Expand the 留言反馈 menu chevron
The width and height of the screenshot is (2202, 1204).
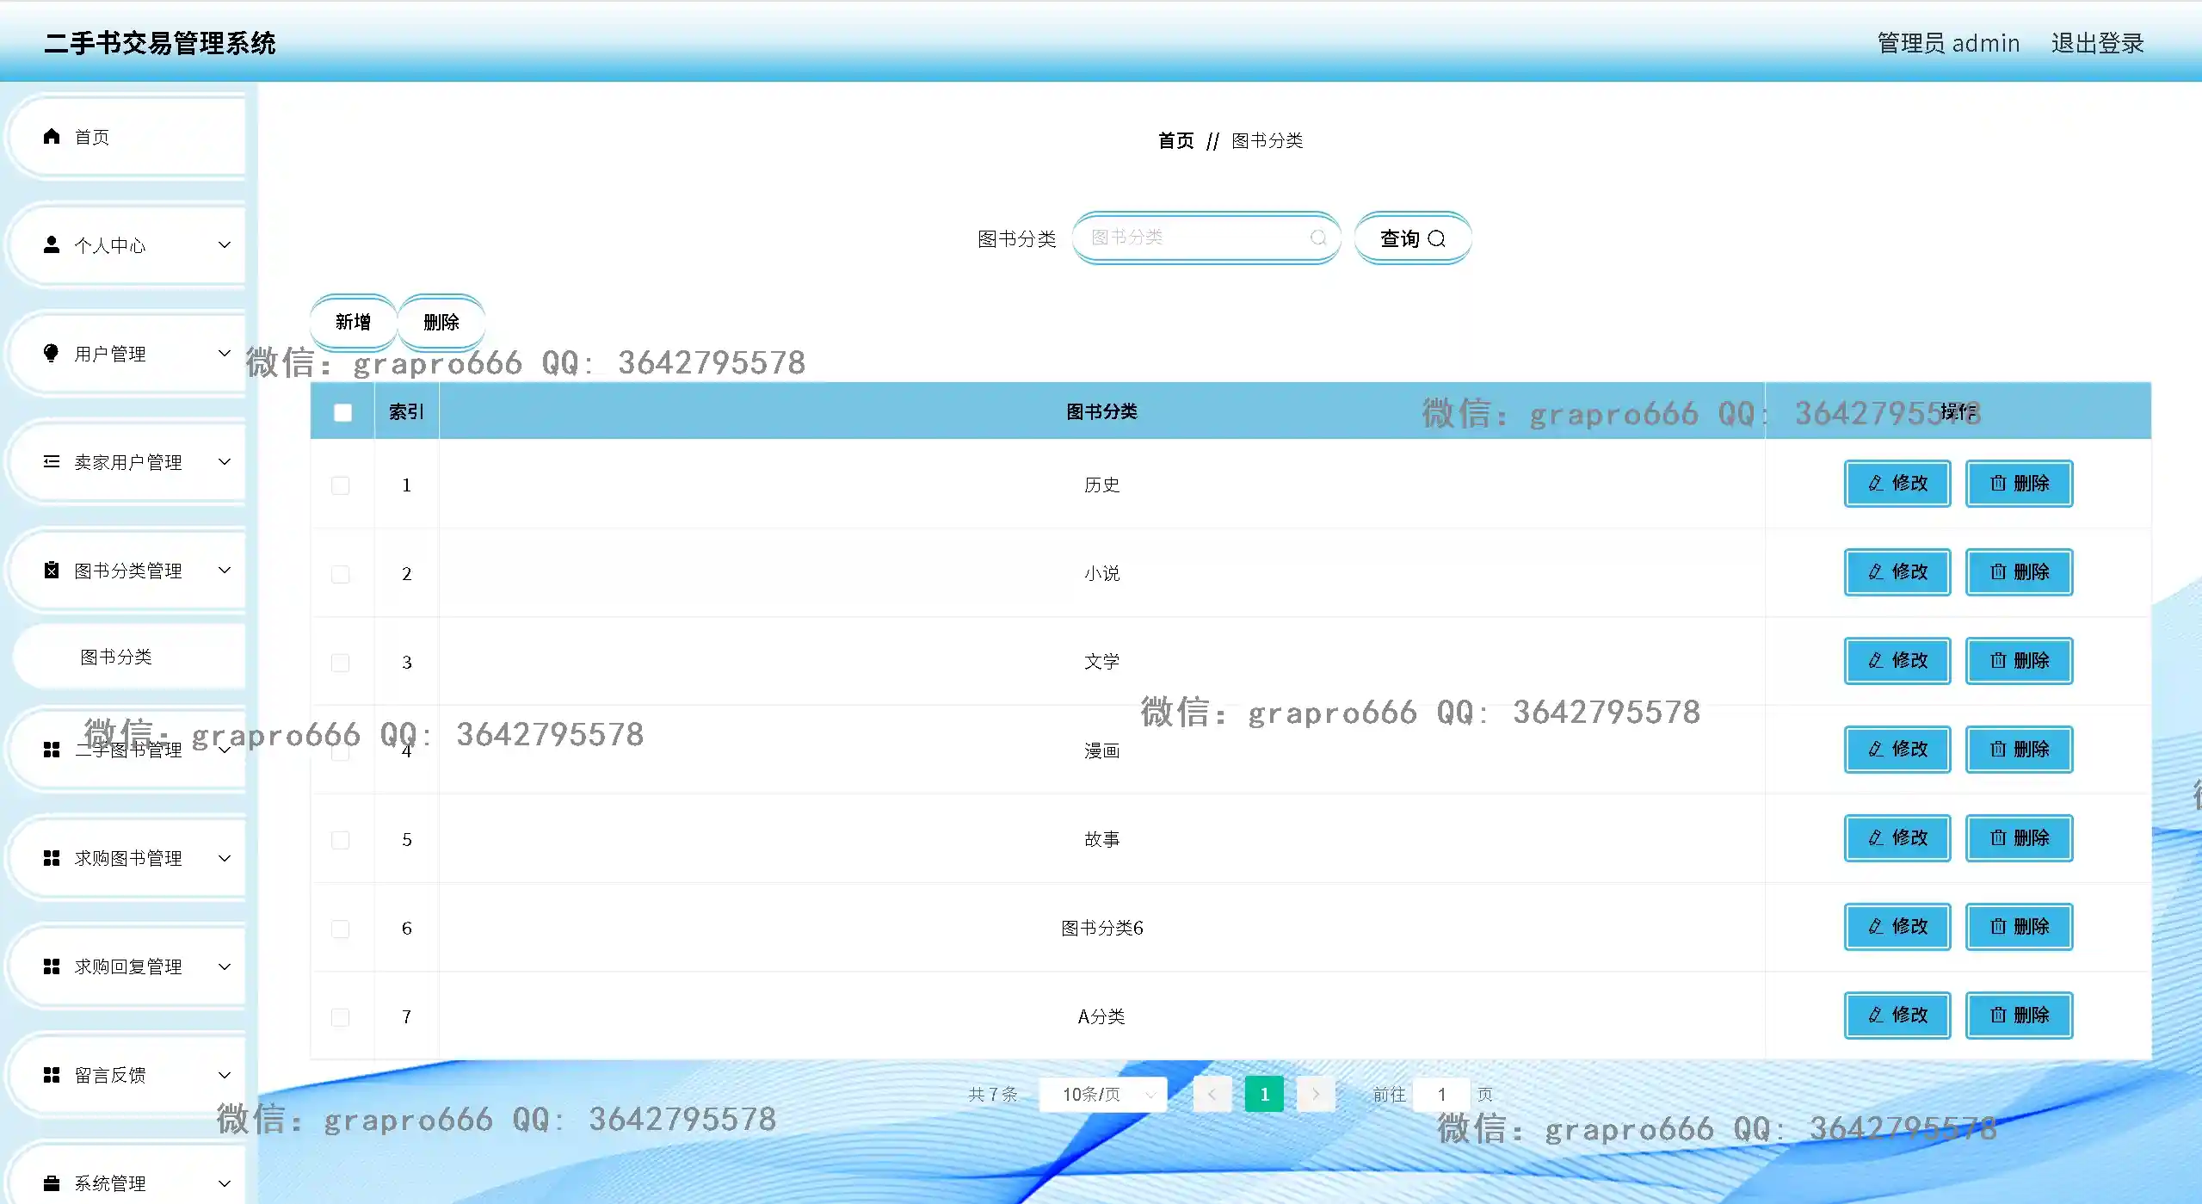click(225, 1075)
